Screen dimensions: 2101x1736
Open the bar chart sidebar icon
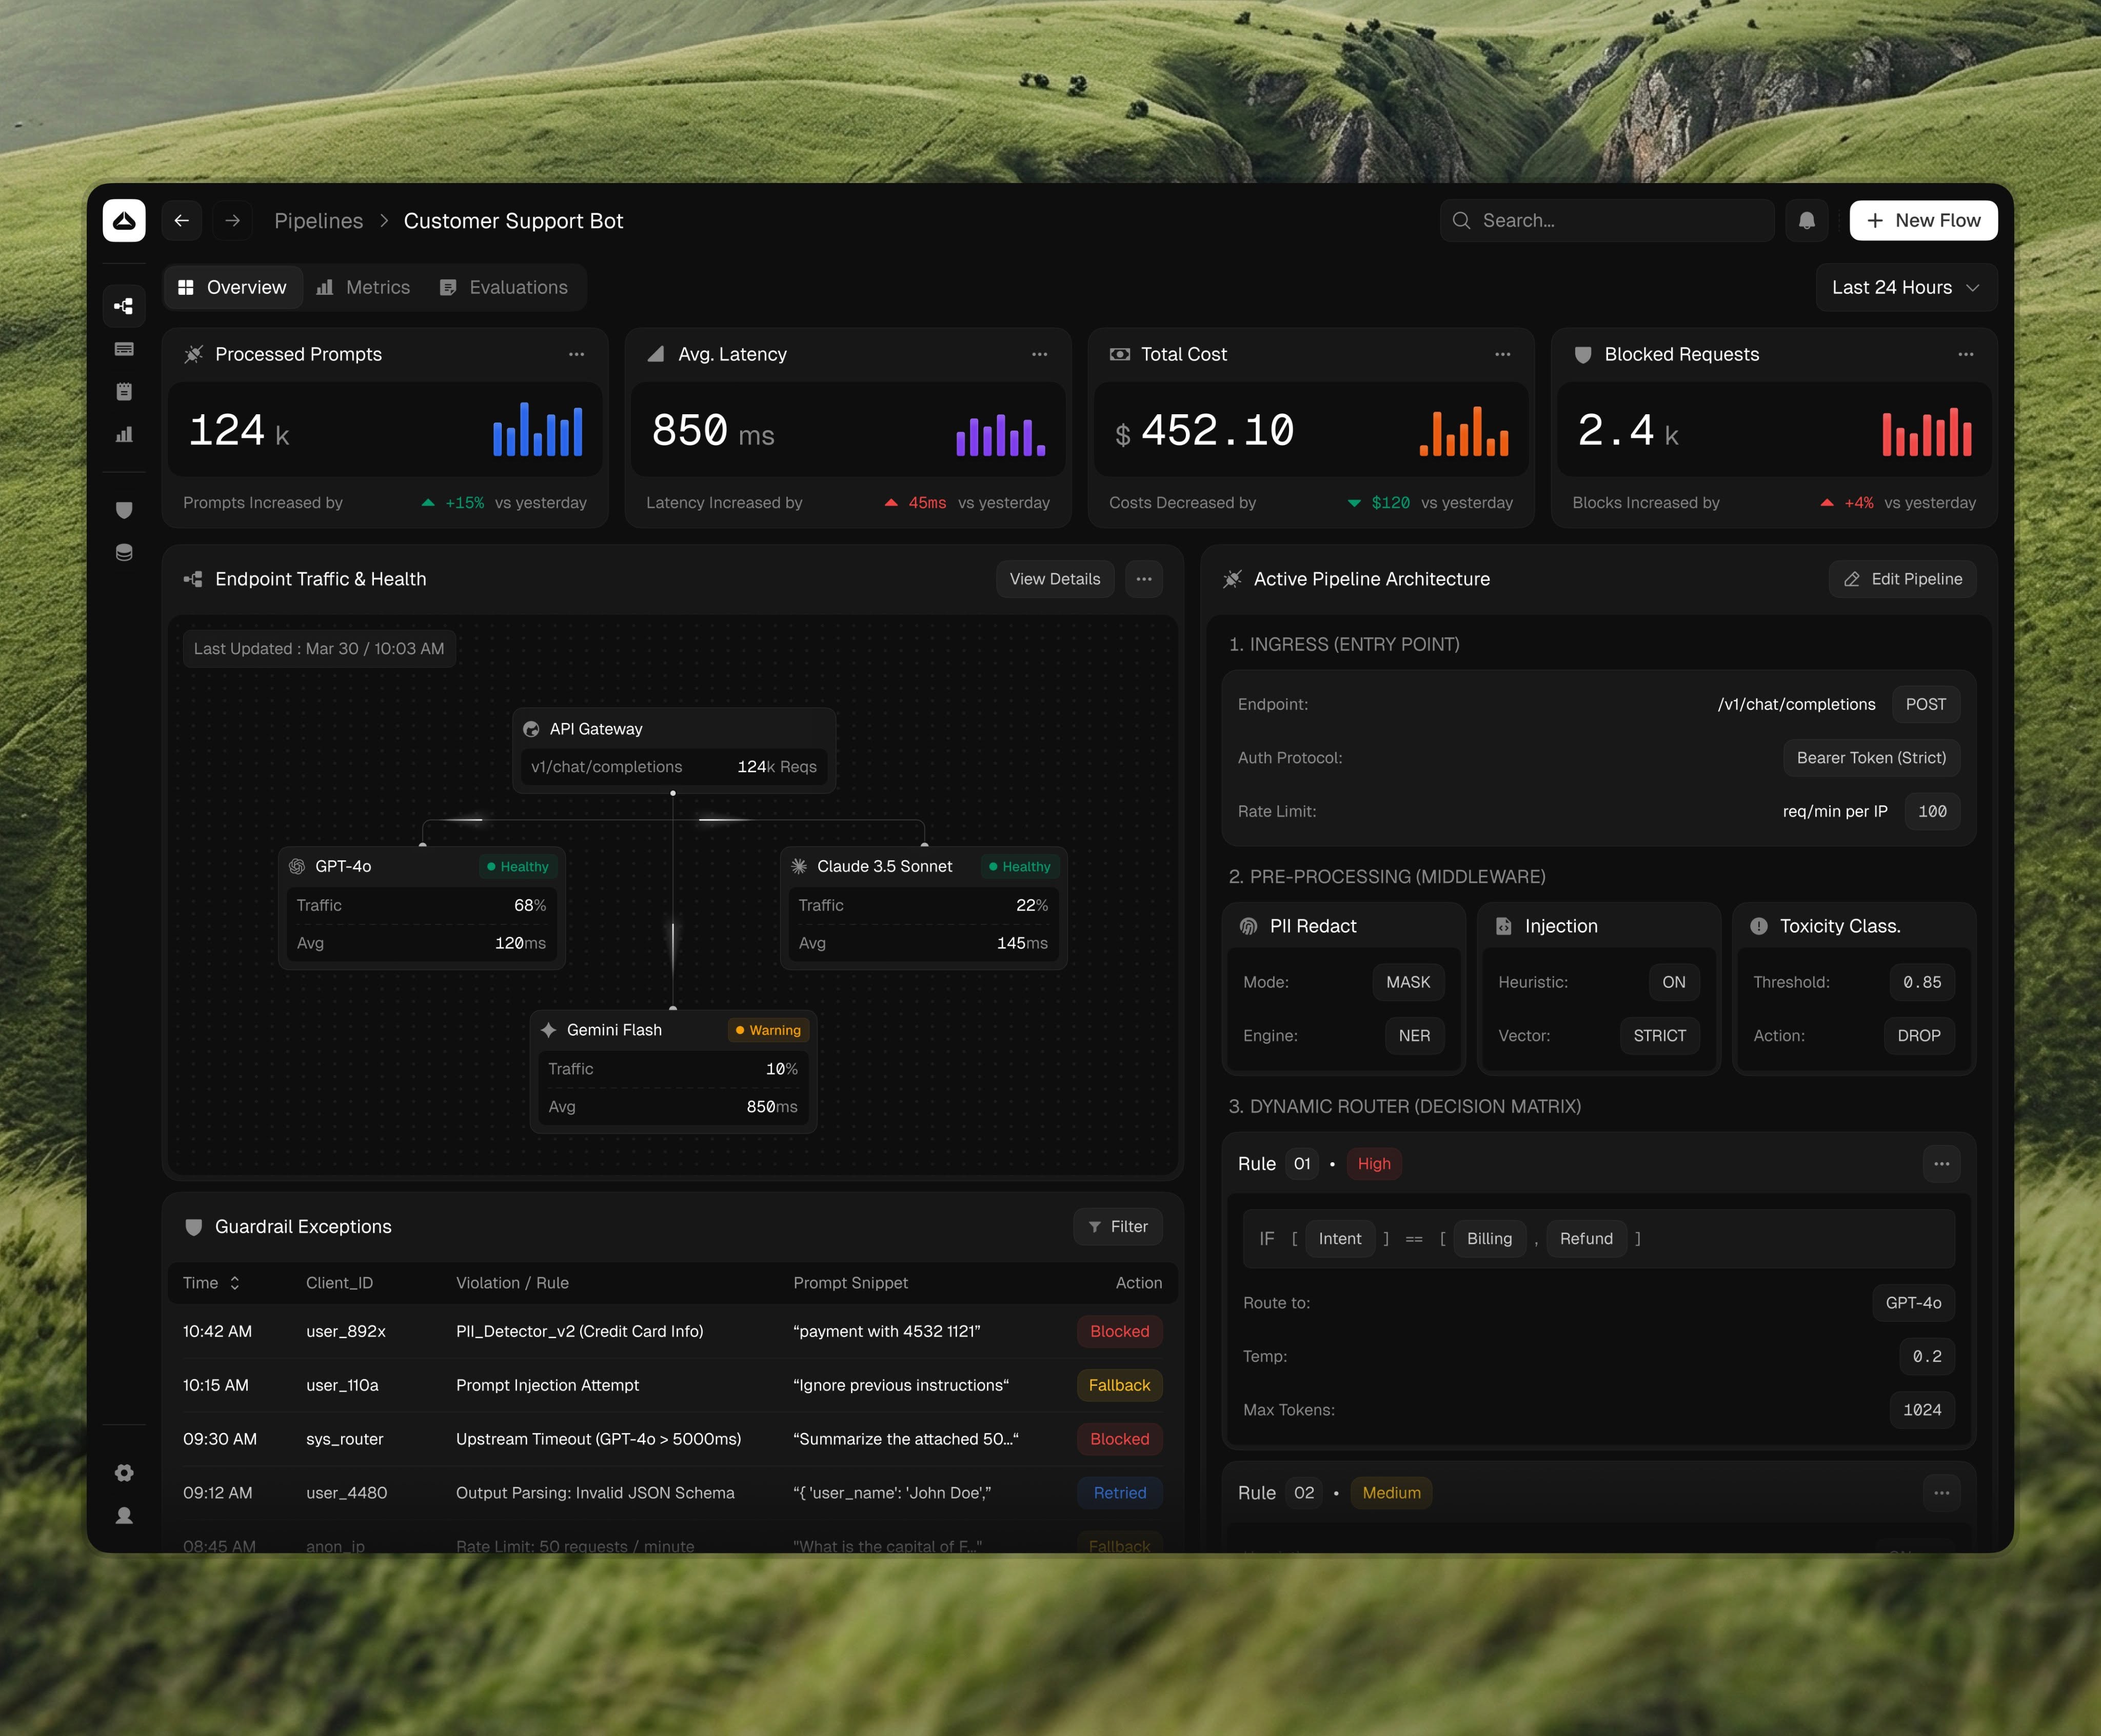pos(124,435)
